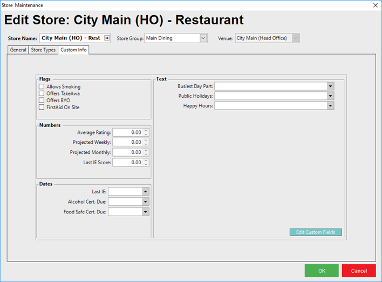
Task: Toggle FirstAid On Site checkbox
Action: point(42,108)
